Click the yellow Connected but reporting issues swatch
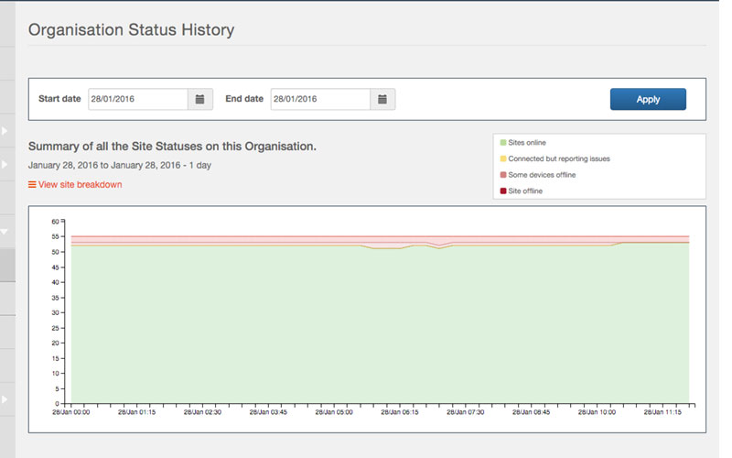This screenshot has height=458, width=732. pos(502,158)
